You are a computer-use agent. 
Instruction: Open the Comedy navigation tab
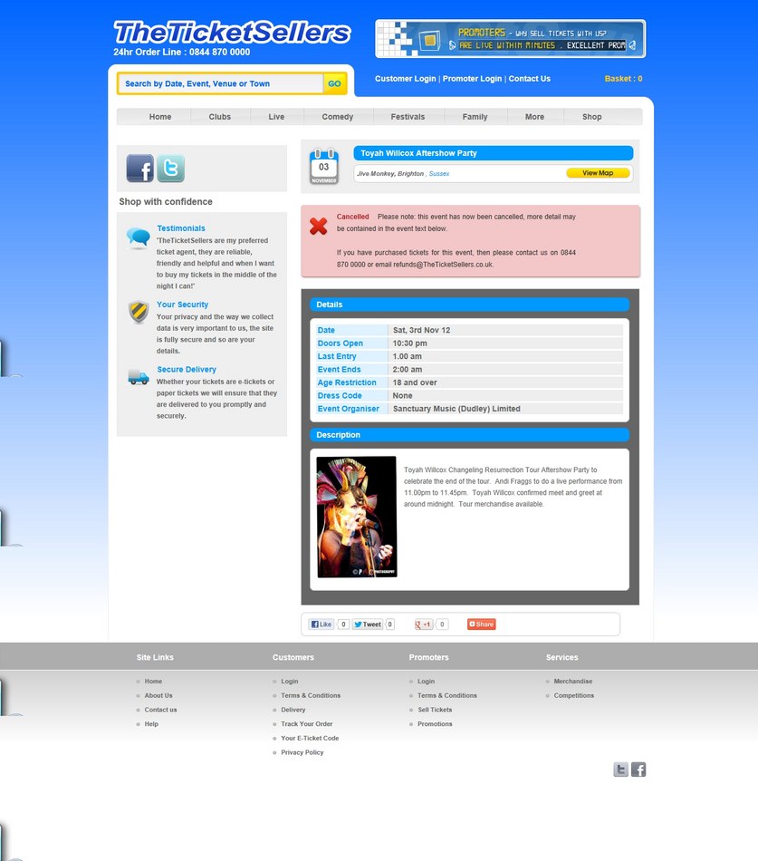338,117
